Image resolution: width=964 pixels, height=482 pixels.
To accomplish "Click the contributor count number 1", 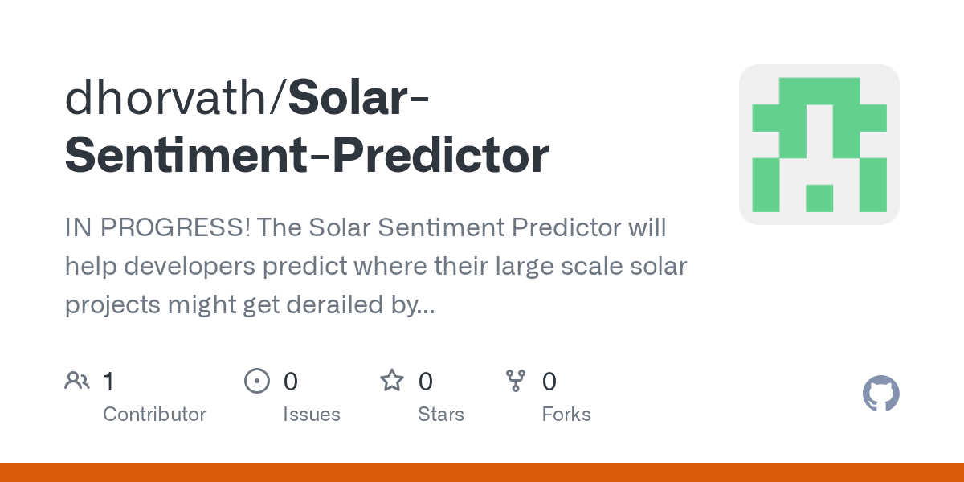I will (x=108, y=381).
